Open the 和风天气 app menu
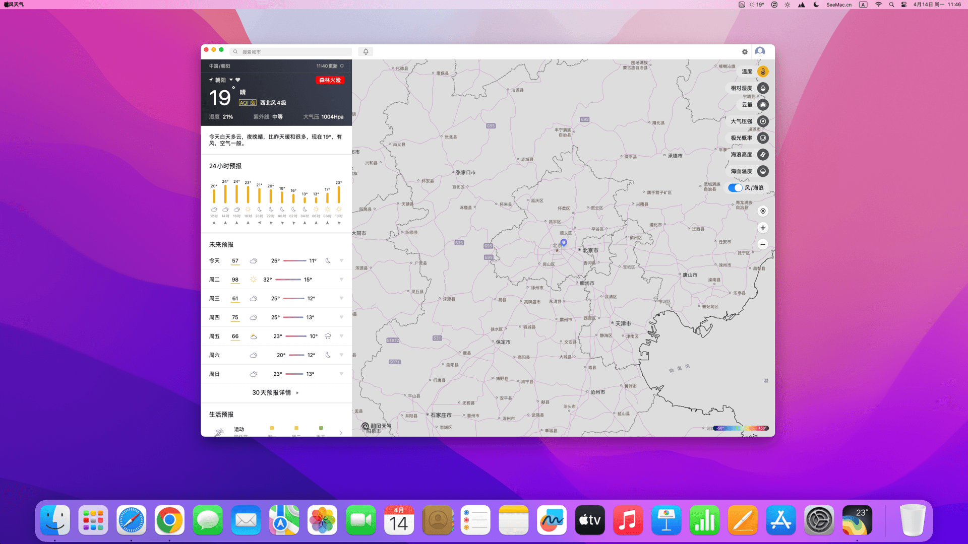Image resolution: width=968 pixels, height=544 pixels. pyautogui.click(x=16, y=5)
